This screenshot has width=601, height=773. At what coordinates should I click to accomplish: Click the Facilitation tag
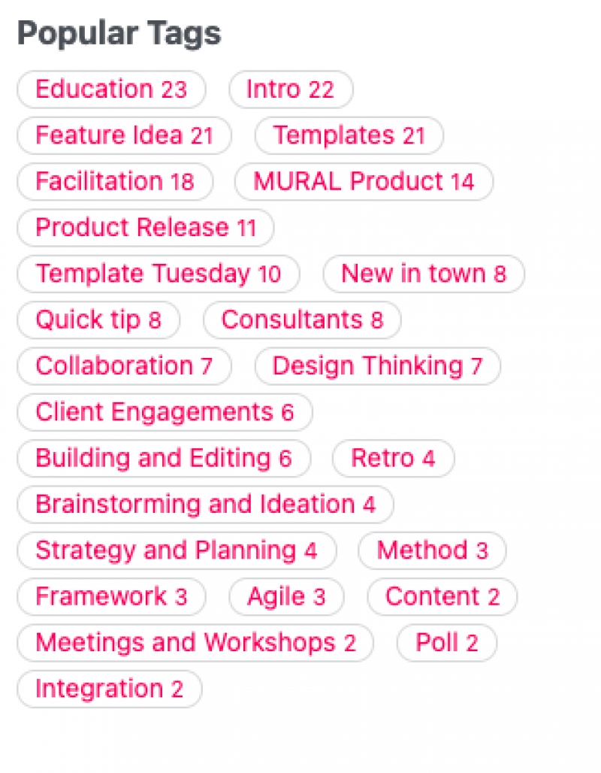(114, 181)
